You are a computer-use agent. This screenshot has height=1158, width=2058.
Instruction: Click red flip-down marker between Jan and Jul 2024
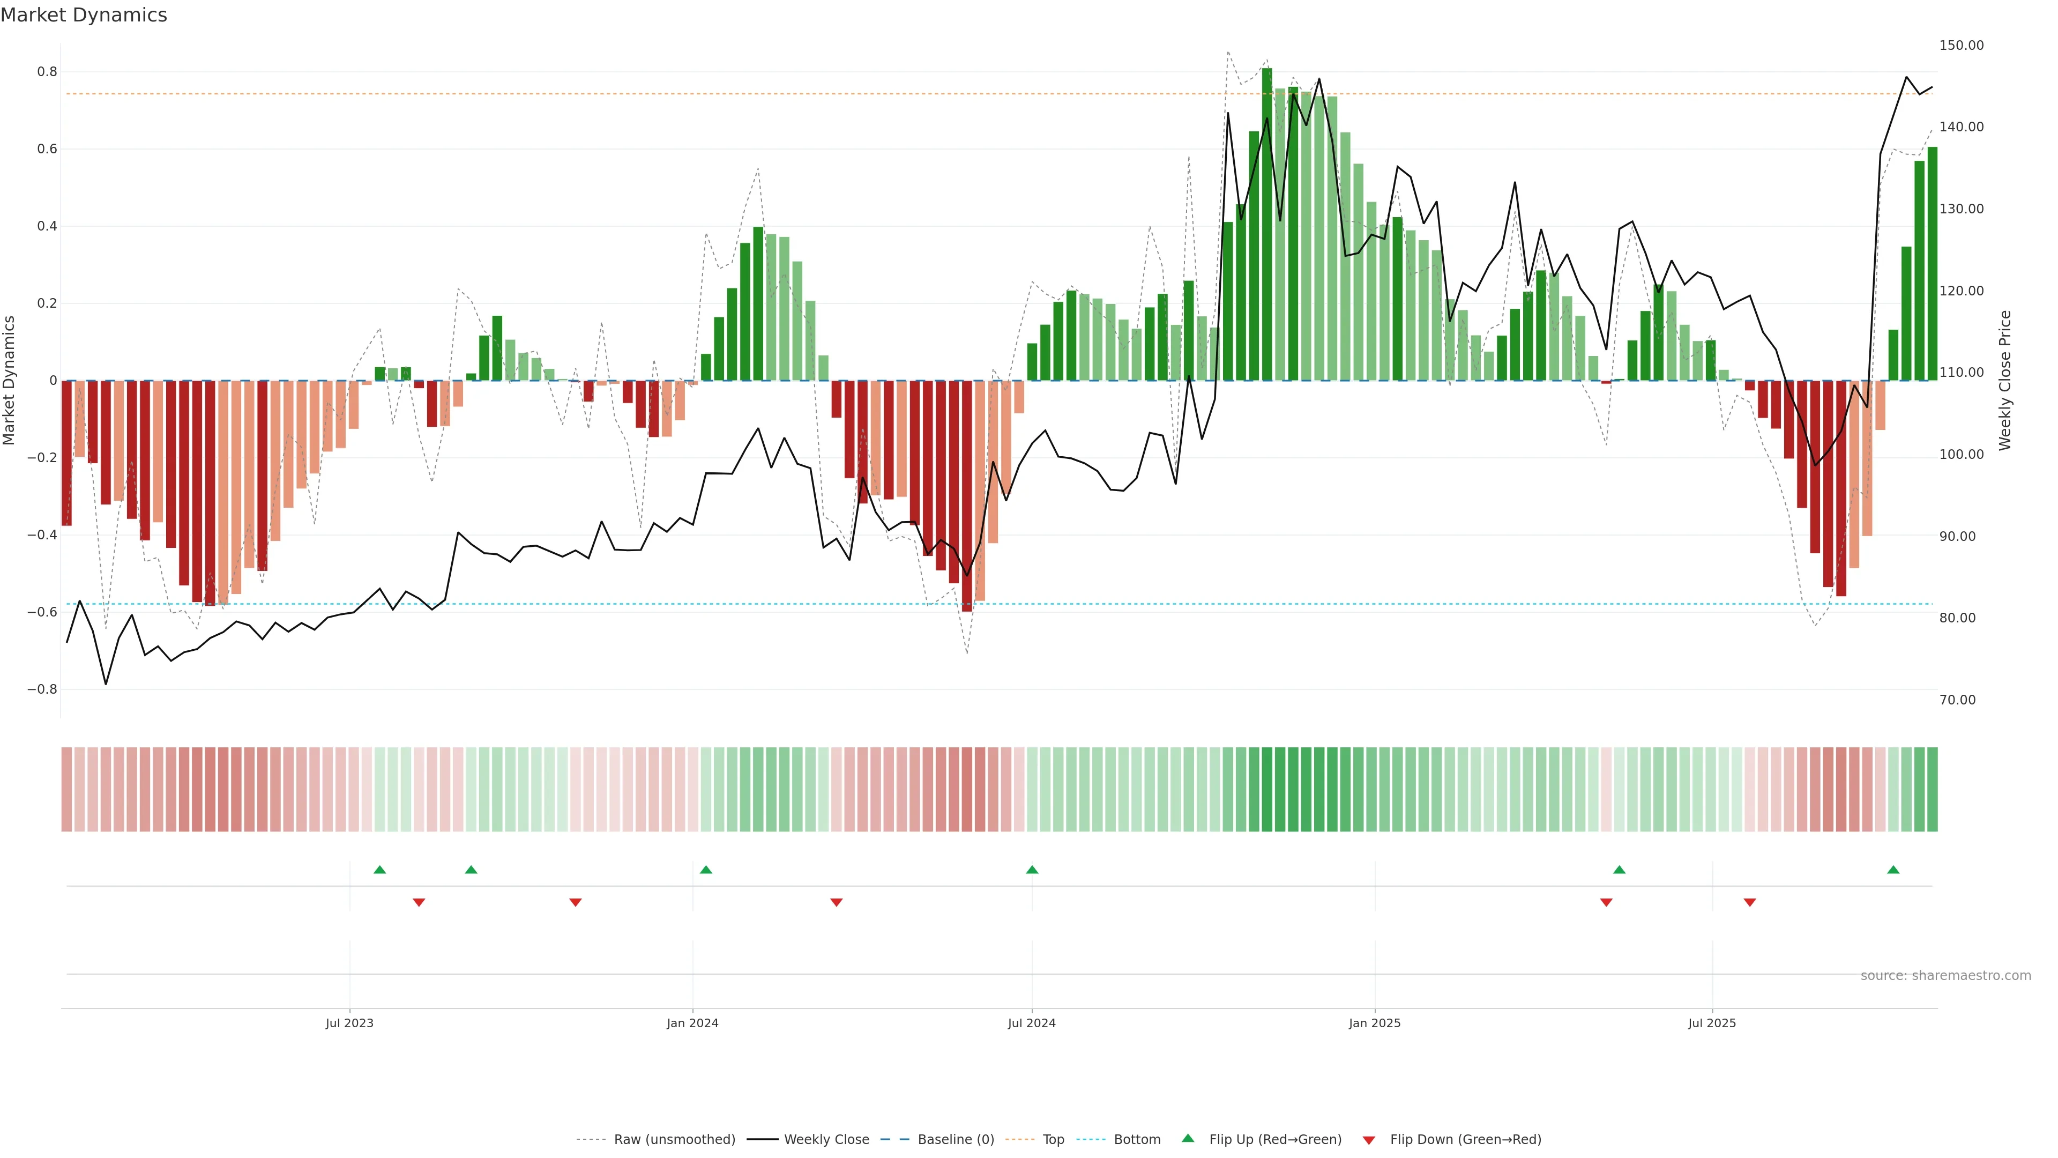coord(836,902)
